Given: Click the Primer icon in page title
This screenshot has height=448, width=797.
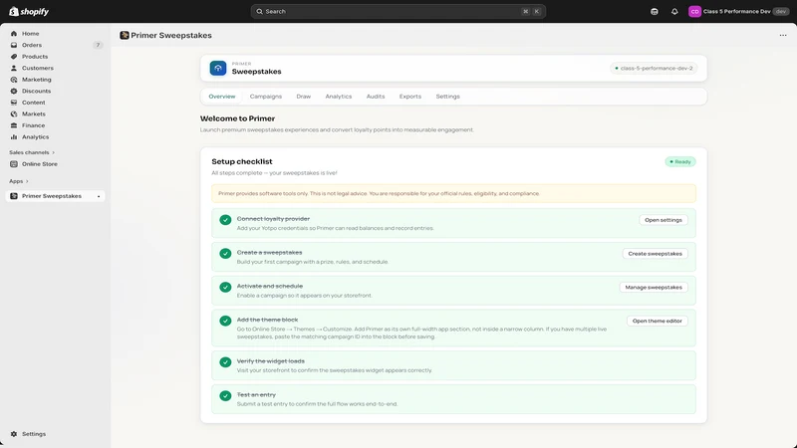Looking at the screenshot, I should (124, 35).
